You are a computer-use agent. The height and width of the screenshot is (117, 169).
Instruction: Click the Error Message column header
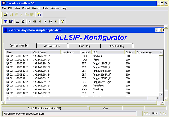(147, 52)
